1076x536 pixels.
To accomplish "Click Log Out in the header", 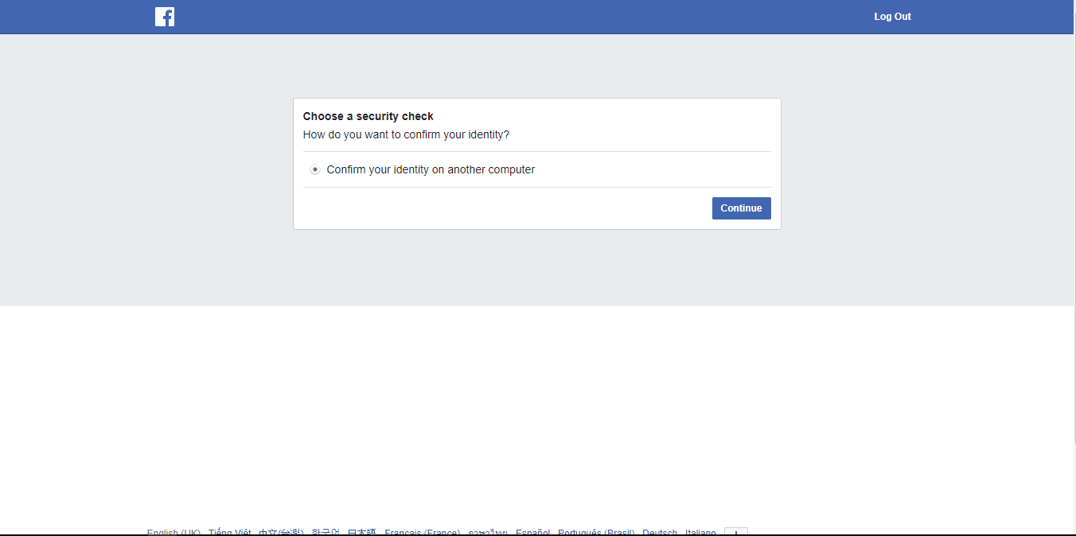I will click(x=892, y=17).
